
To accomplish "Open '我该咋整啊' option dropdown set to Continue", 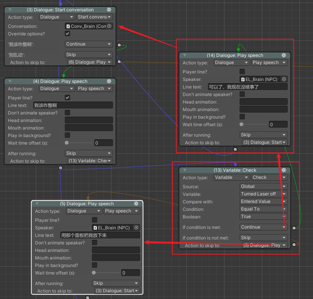I will 89,44.
